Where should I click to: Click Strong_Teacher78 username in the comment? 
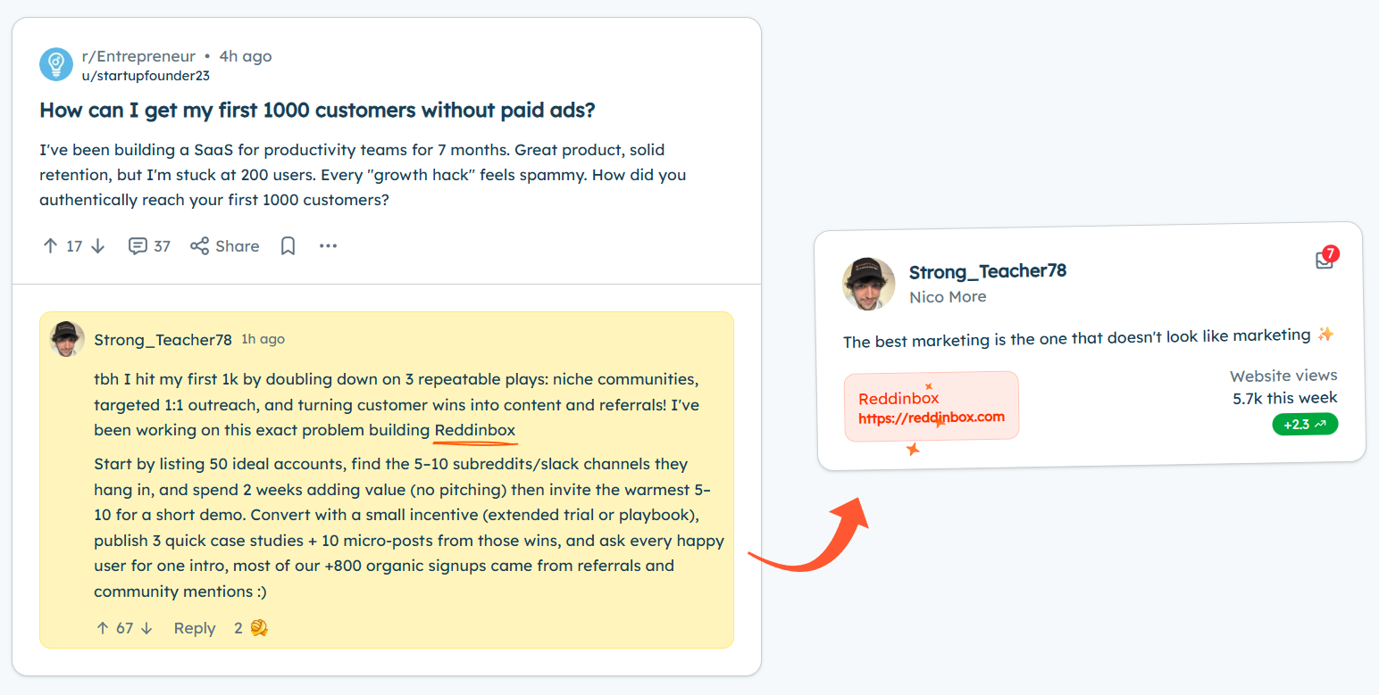(163, 339)
